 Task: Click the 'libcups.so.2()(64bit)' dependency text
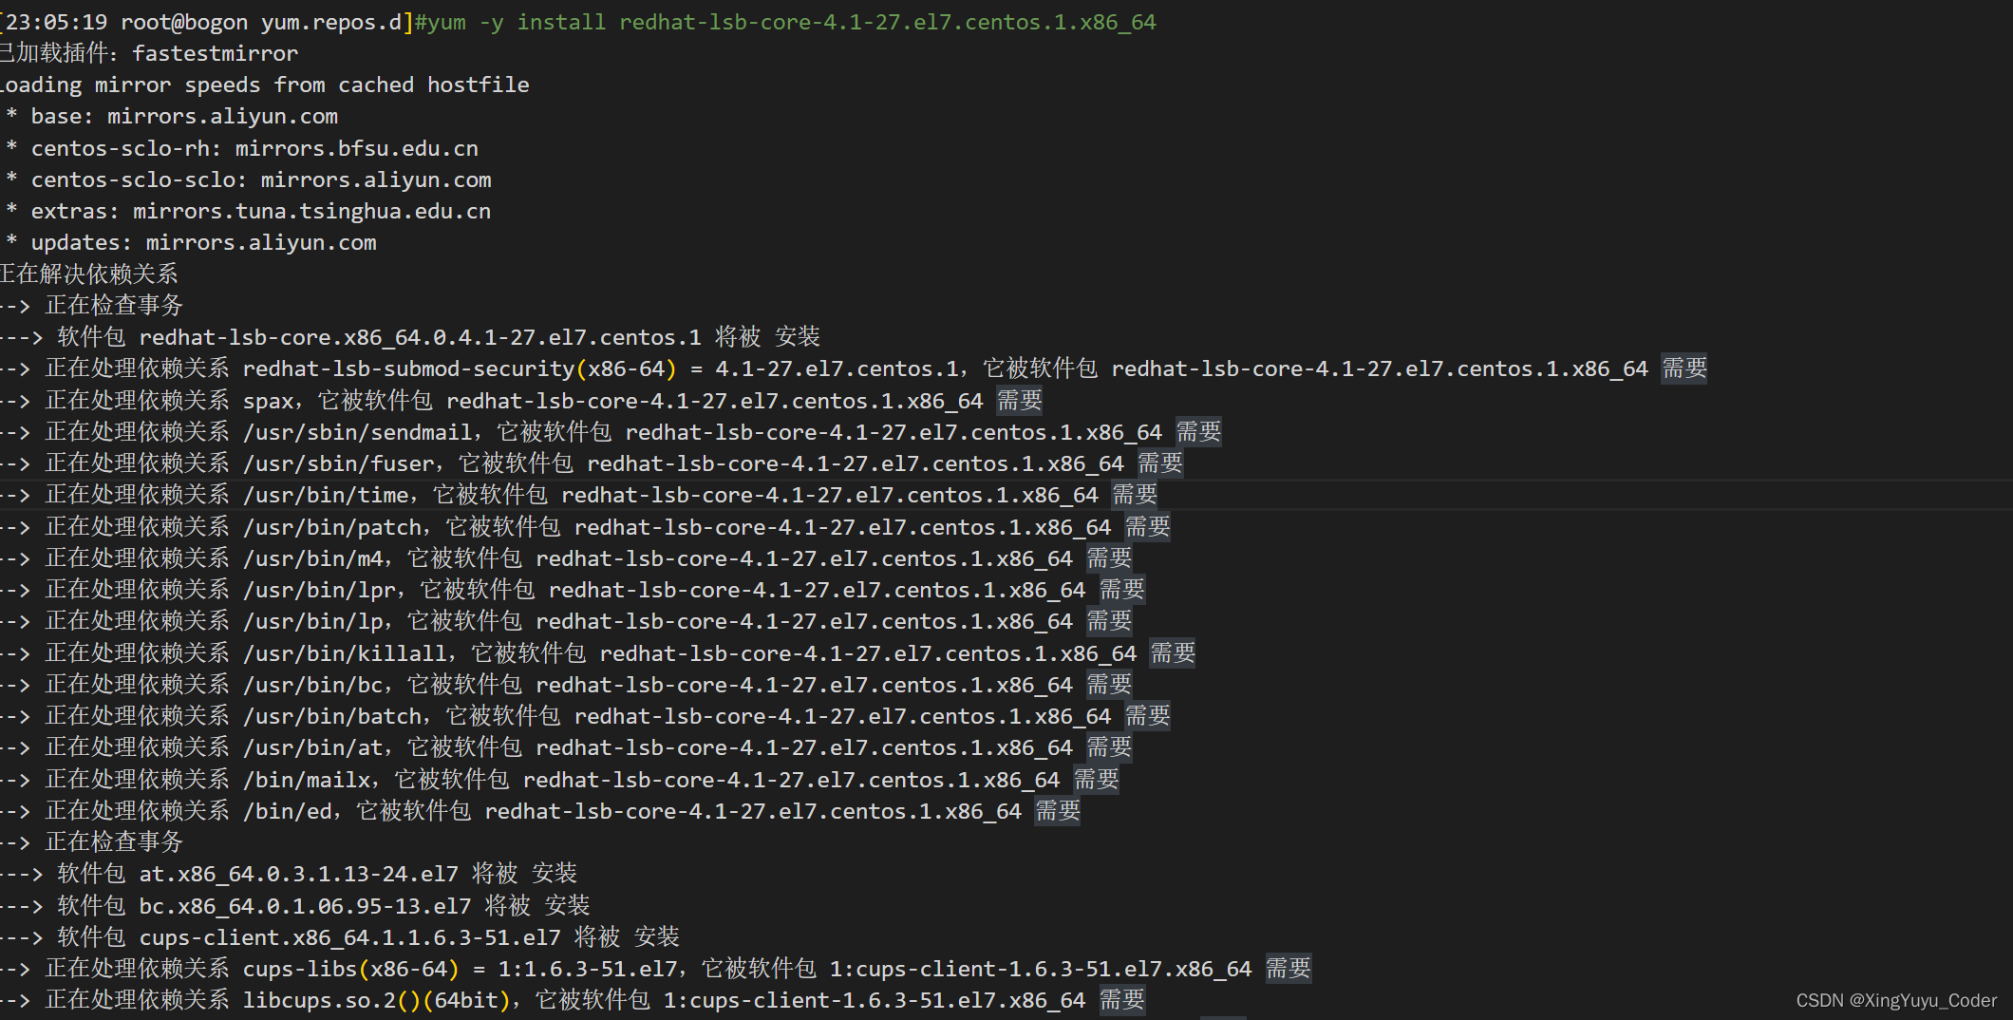pos(377,1000)
